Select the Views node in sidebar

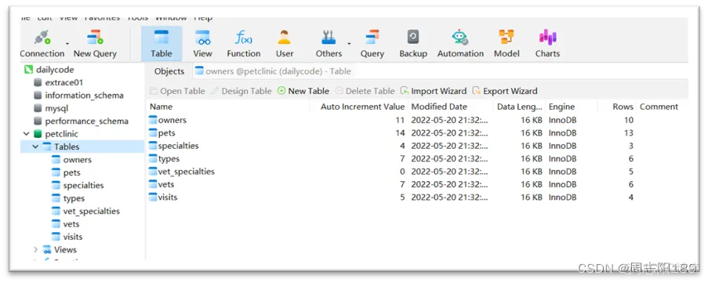coord(60,249)
